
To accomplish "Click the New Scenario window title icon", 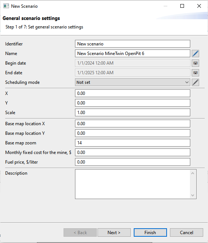I will point(6,6).
